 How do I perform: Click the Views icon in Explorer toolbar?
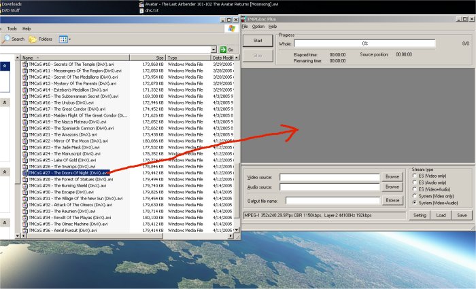[63, 39]
